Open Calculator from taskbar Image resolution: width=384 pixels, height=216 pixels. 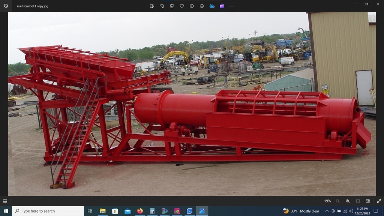coord(152,211)
